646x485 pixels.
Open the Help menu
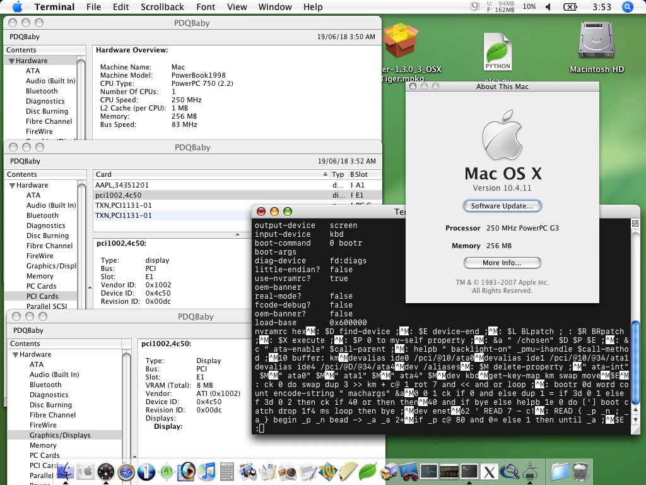[x=313, y=7]
